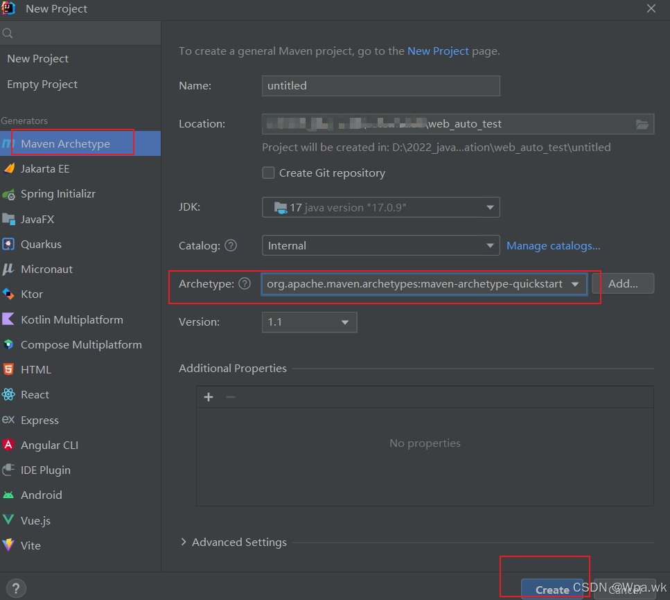Expand Advanced Settings section

(184, 542)
